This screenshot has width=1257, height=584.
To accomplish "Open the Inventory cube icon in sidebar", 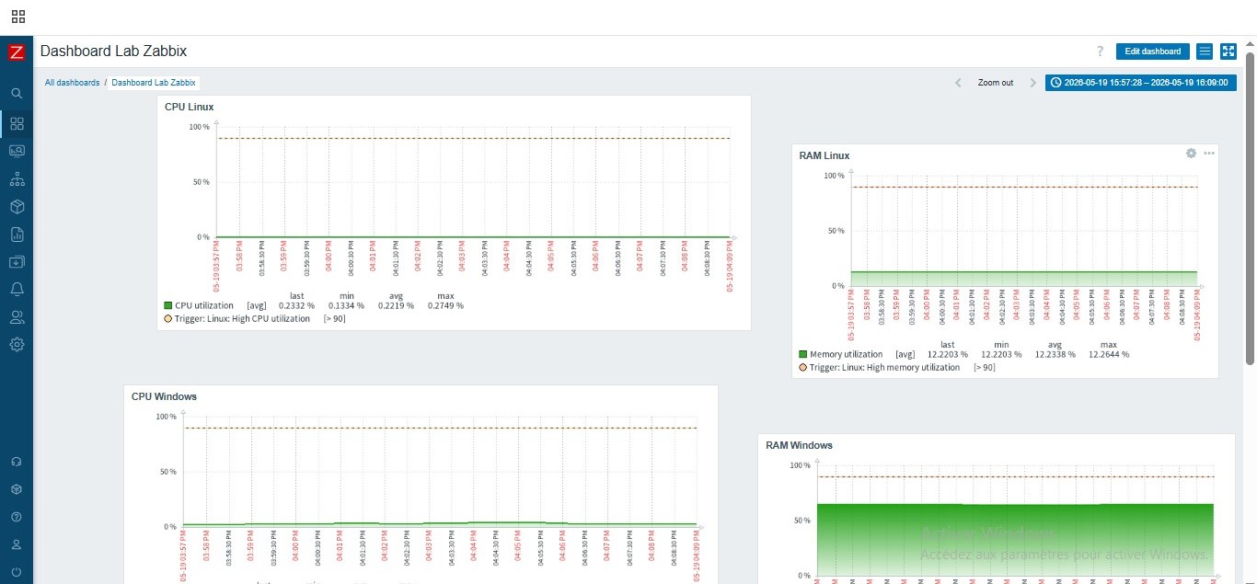I will coord(17,206).
